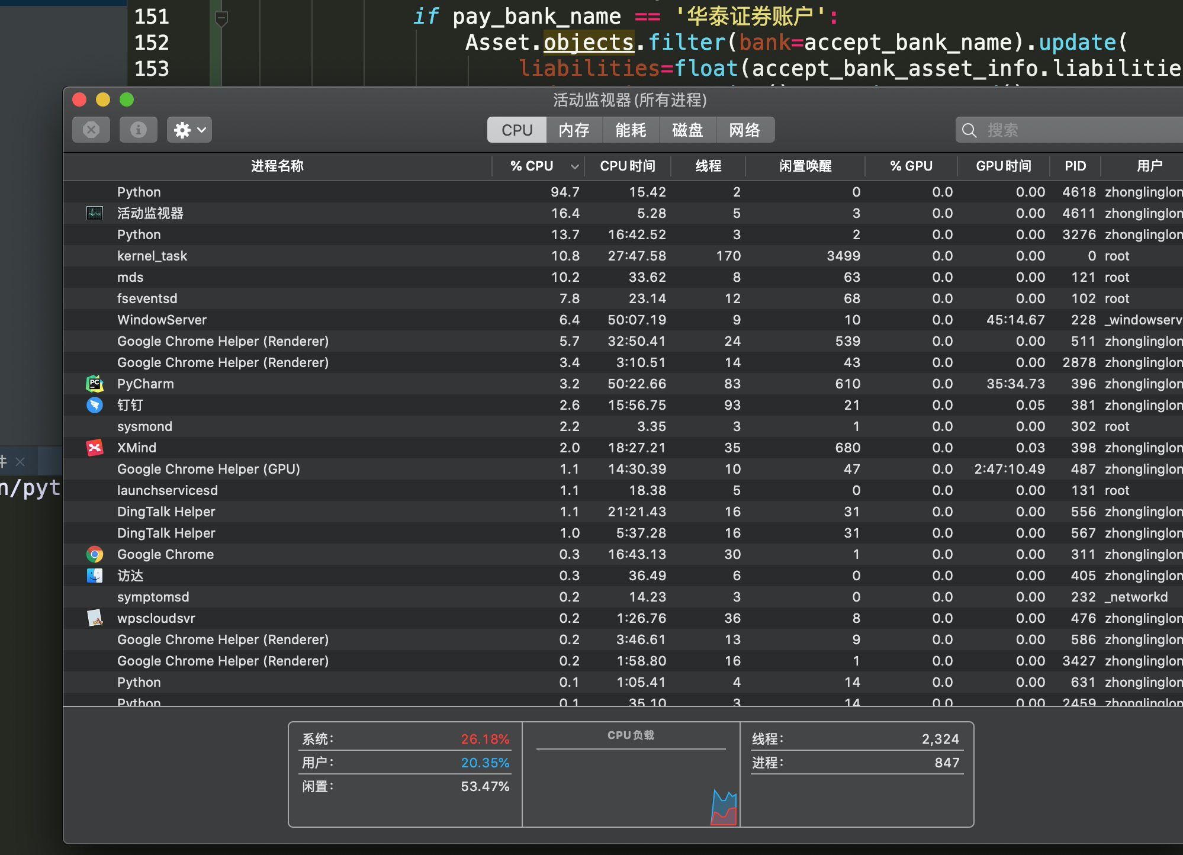The width and height of the screenshot is (1183, 855).
Task: Click the CPU负载 load graph
Action: click(631, 774)
